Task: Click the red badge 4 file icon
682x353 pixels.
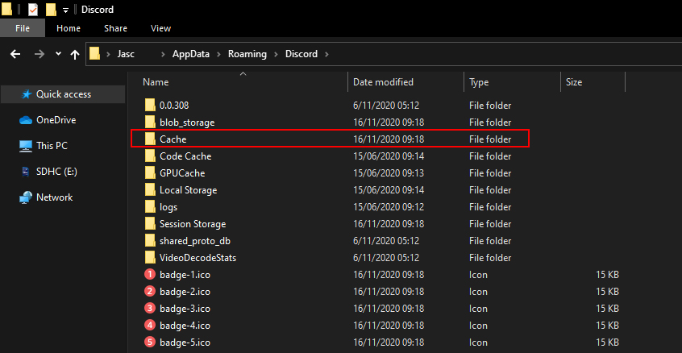Action: 150,325
